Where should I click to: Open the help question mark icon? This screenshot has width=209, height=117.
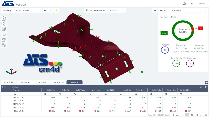(x=184, y=4)
